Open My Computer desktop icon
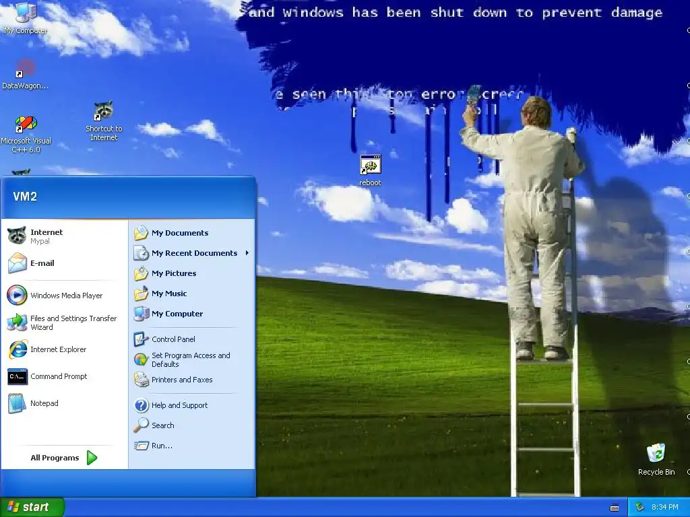This screenshot has width=690, height=517. 26,18
